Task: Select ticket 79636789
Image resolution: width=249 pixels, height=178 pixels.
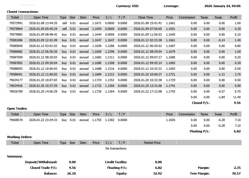Action: pos(16,91)
